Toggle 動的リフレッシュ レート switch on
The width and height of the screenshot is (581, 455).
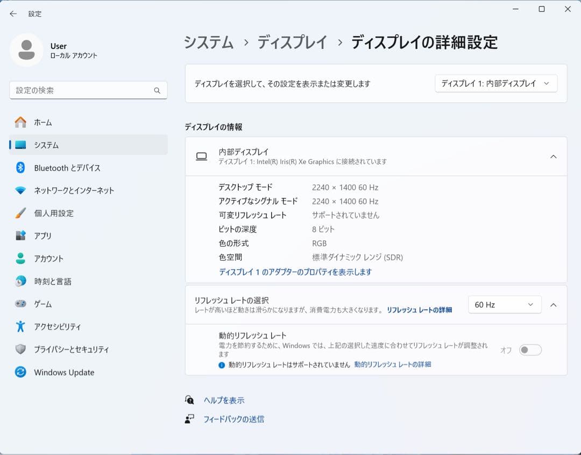(530, 350)
